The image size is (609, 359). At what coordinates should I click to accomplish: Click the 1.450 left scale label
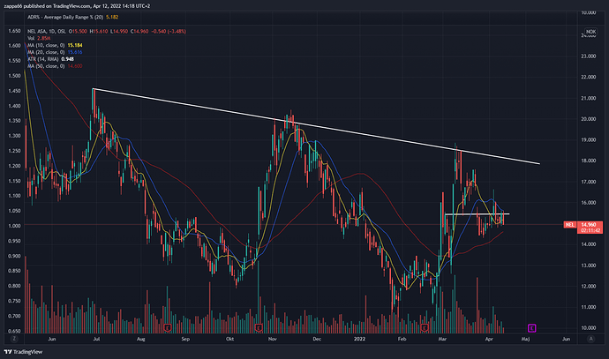point(14,91)
